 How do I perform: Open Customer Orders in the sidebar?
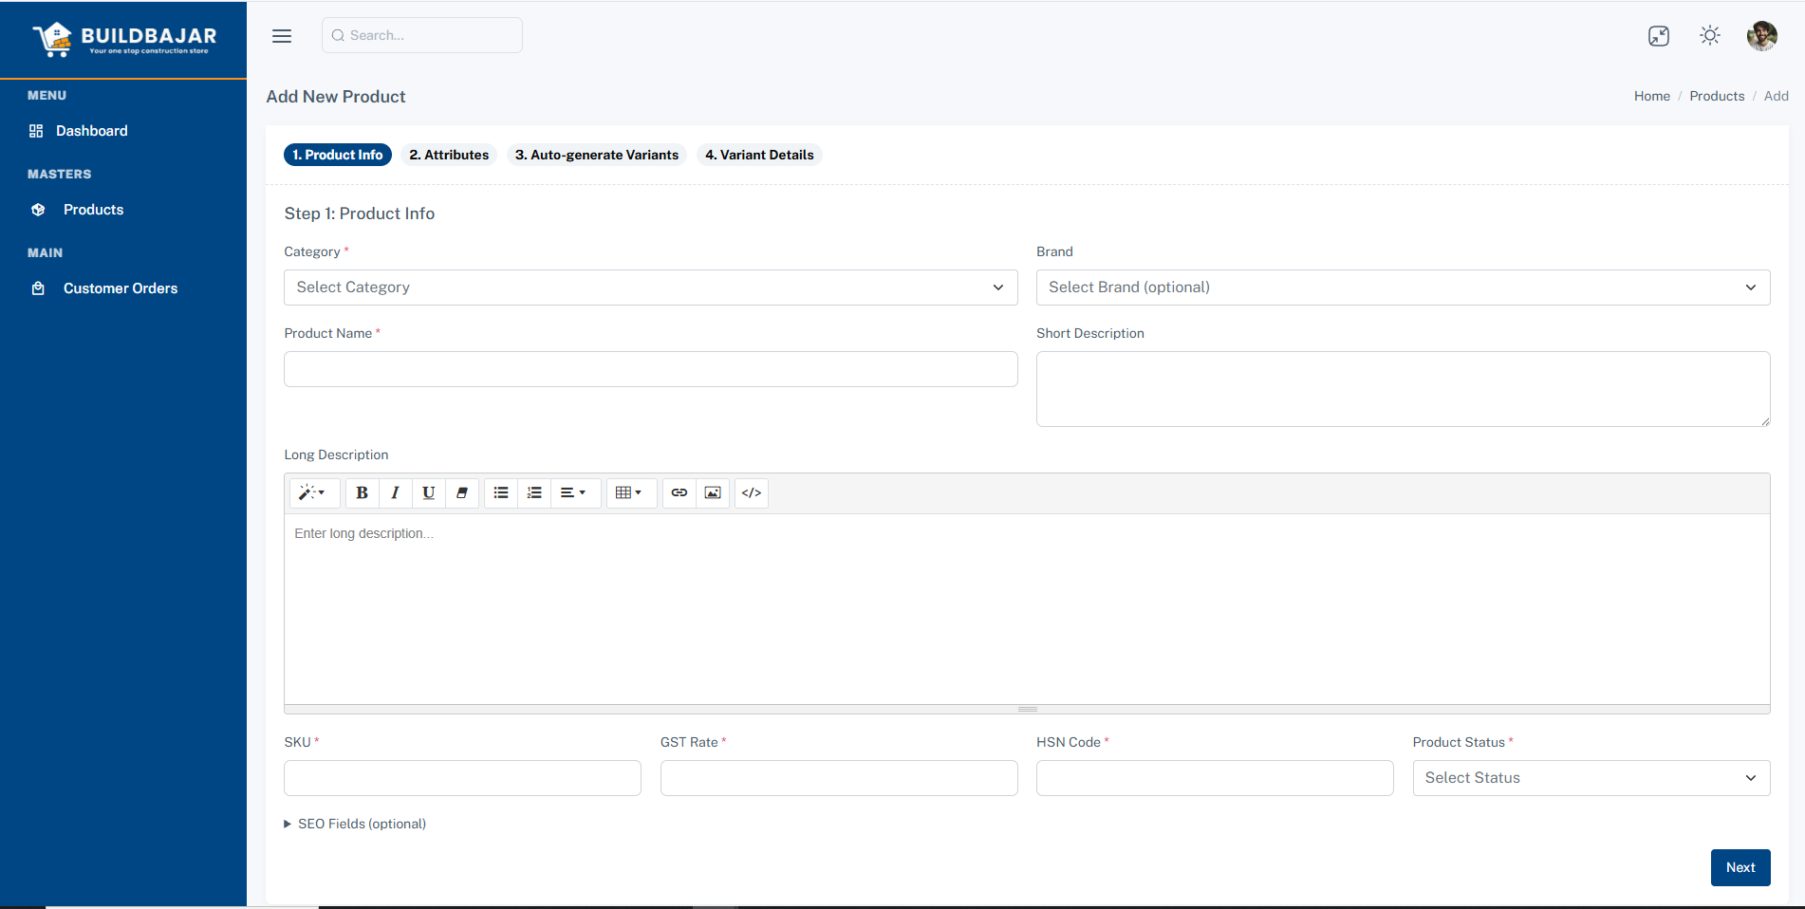tap(120, 288)
